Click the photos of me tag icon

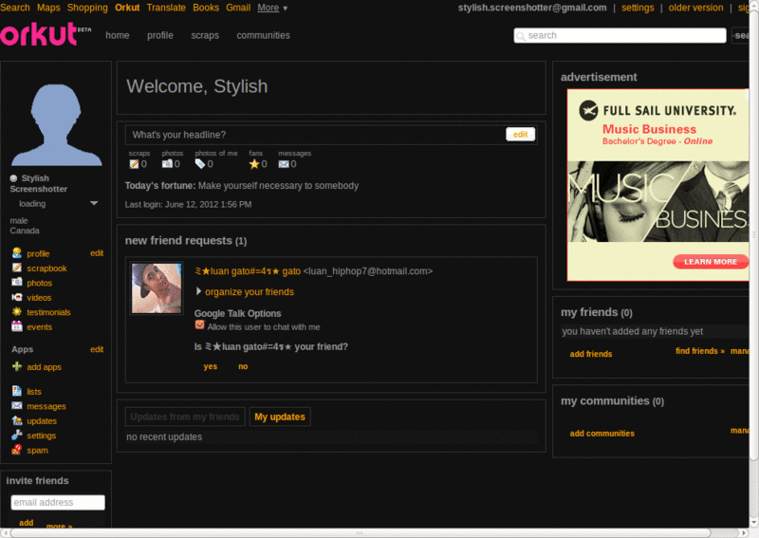pyautogui.click(x=200, y=164)
